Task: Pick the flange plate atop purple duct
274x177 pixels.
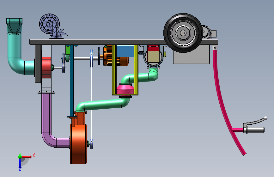Action: [x=46, y=93]
